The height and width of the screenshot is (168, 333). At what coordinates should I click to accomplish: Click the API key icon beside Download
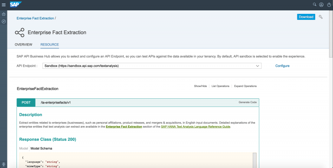click(321, 17)
